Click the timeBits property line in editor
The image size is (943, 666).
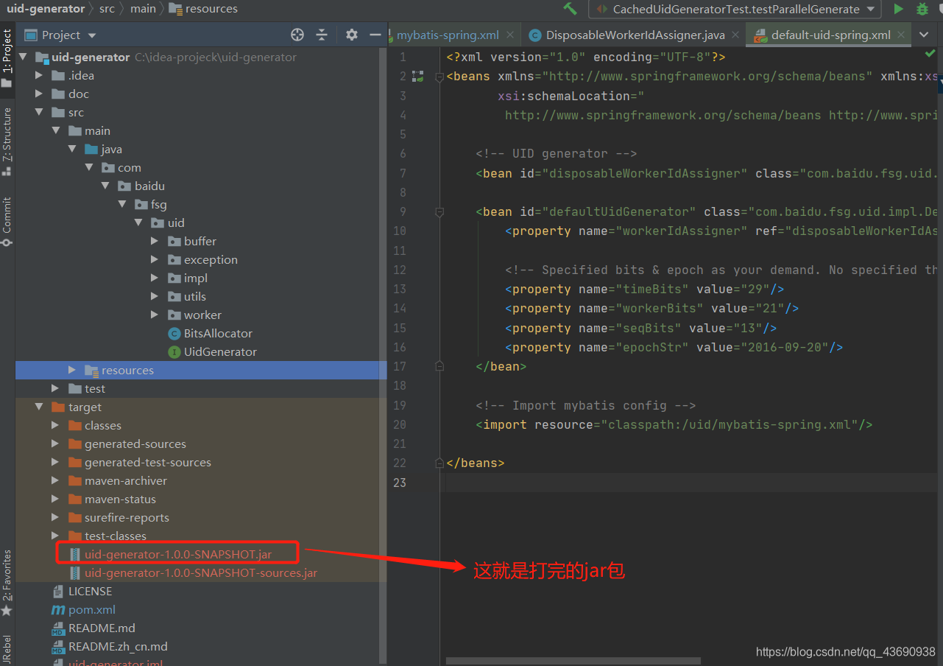pyautogui.click(x=644, y=289)
